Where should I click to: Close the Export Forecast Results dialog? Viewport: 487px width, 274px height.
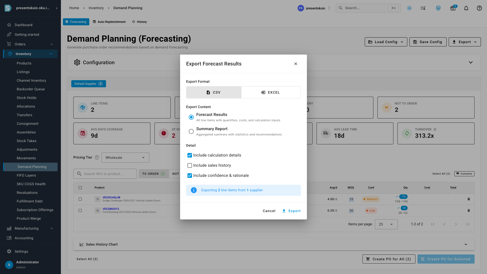point(296,64)
